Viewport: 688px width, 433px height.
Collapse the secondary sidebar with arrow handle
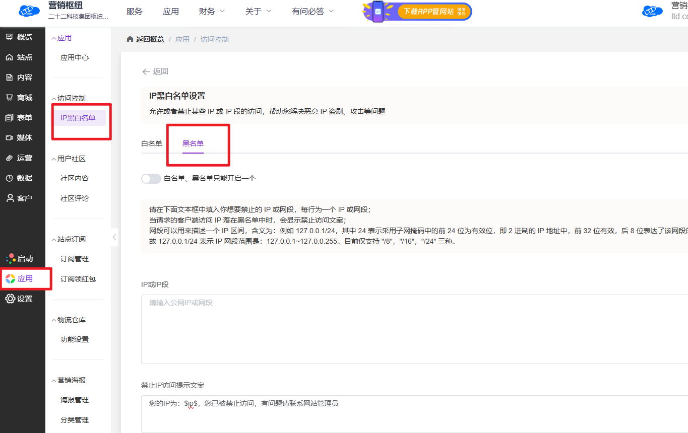pos(114,237)
